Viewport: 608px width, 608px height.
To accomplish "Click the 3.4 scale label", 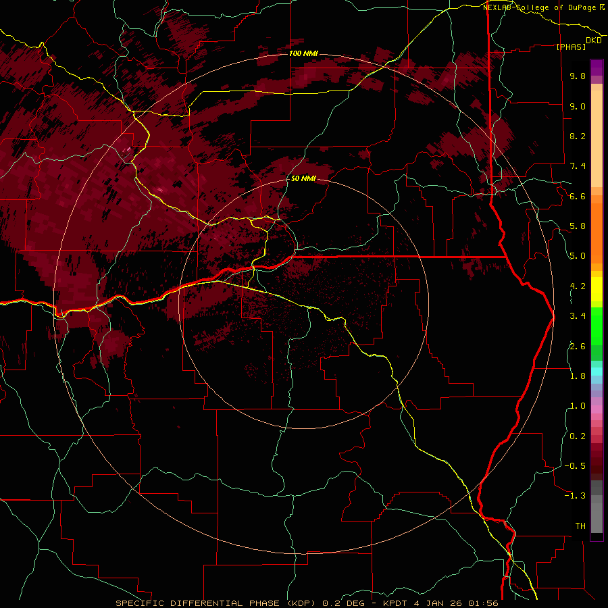I will [578, 316].
